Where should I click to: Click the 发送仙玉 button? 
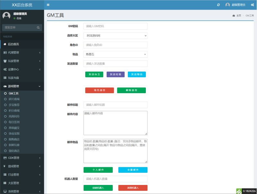point(94,74)
